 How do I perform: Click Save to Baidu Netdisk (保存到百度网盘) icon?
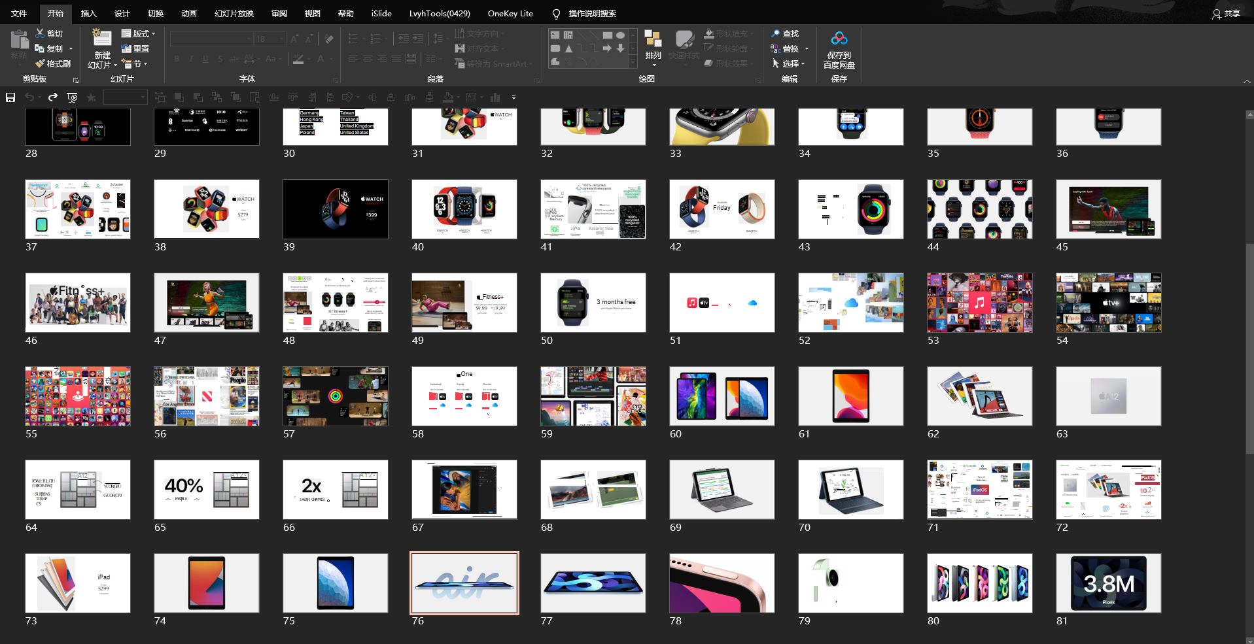(x=839, y=39)
